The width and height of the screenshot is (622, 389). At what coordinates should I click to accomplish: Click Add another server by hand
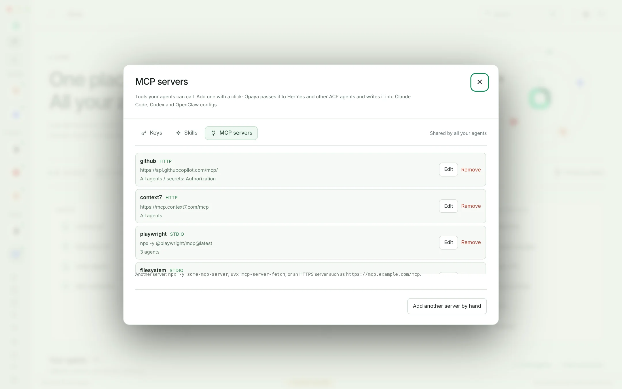447,306
